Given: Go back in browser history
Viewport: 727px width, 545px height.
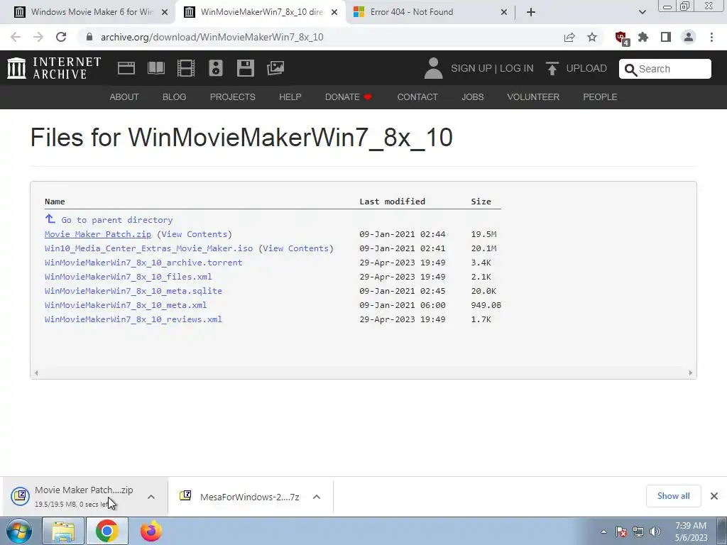Looking at the screenshot, I should 16,37.
